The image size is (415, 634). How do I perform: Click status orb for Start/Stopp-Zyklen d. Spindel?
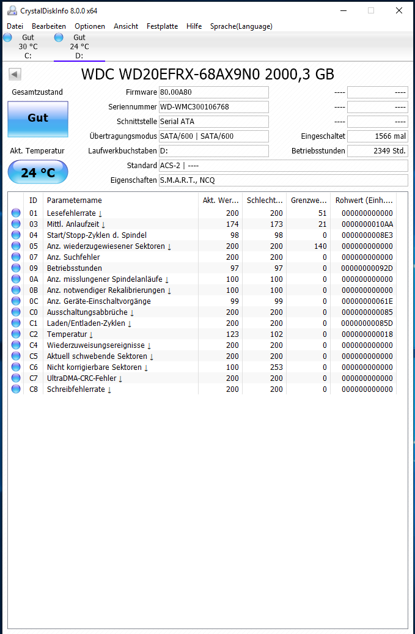pyautogui.click(x=16, y=235)
